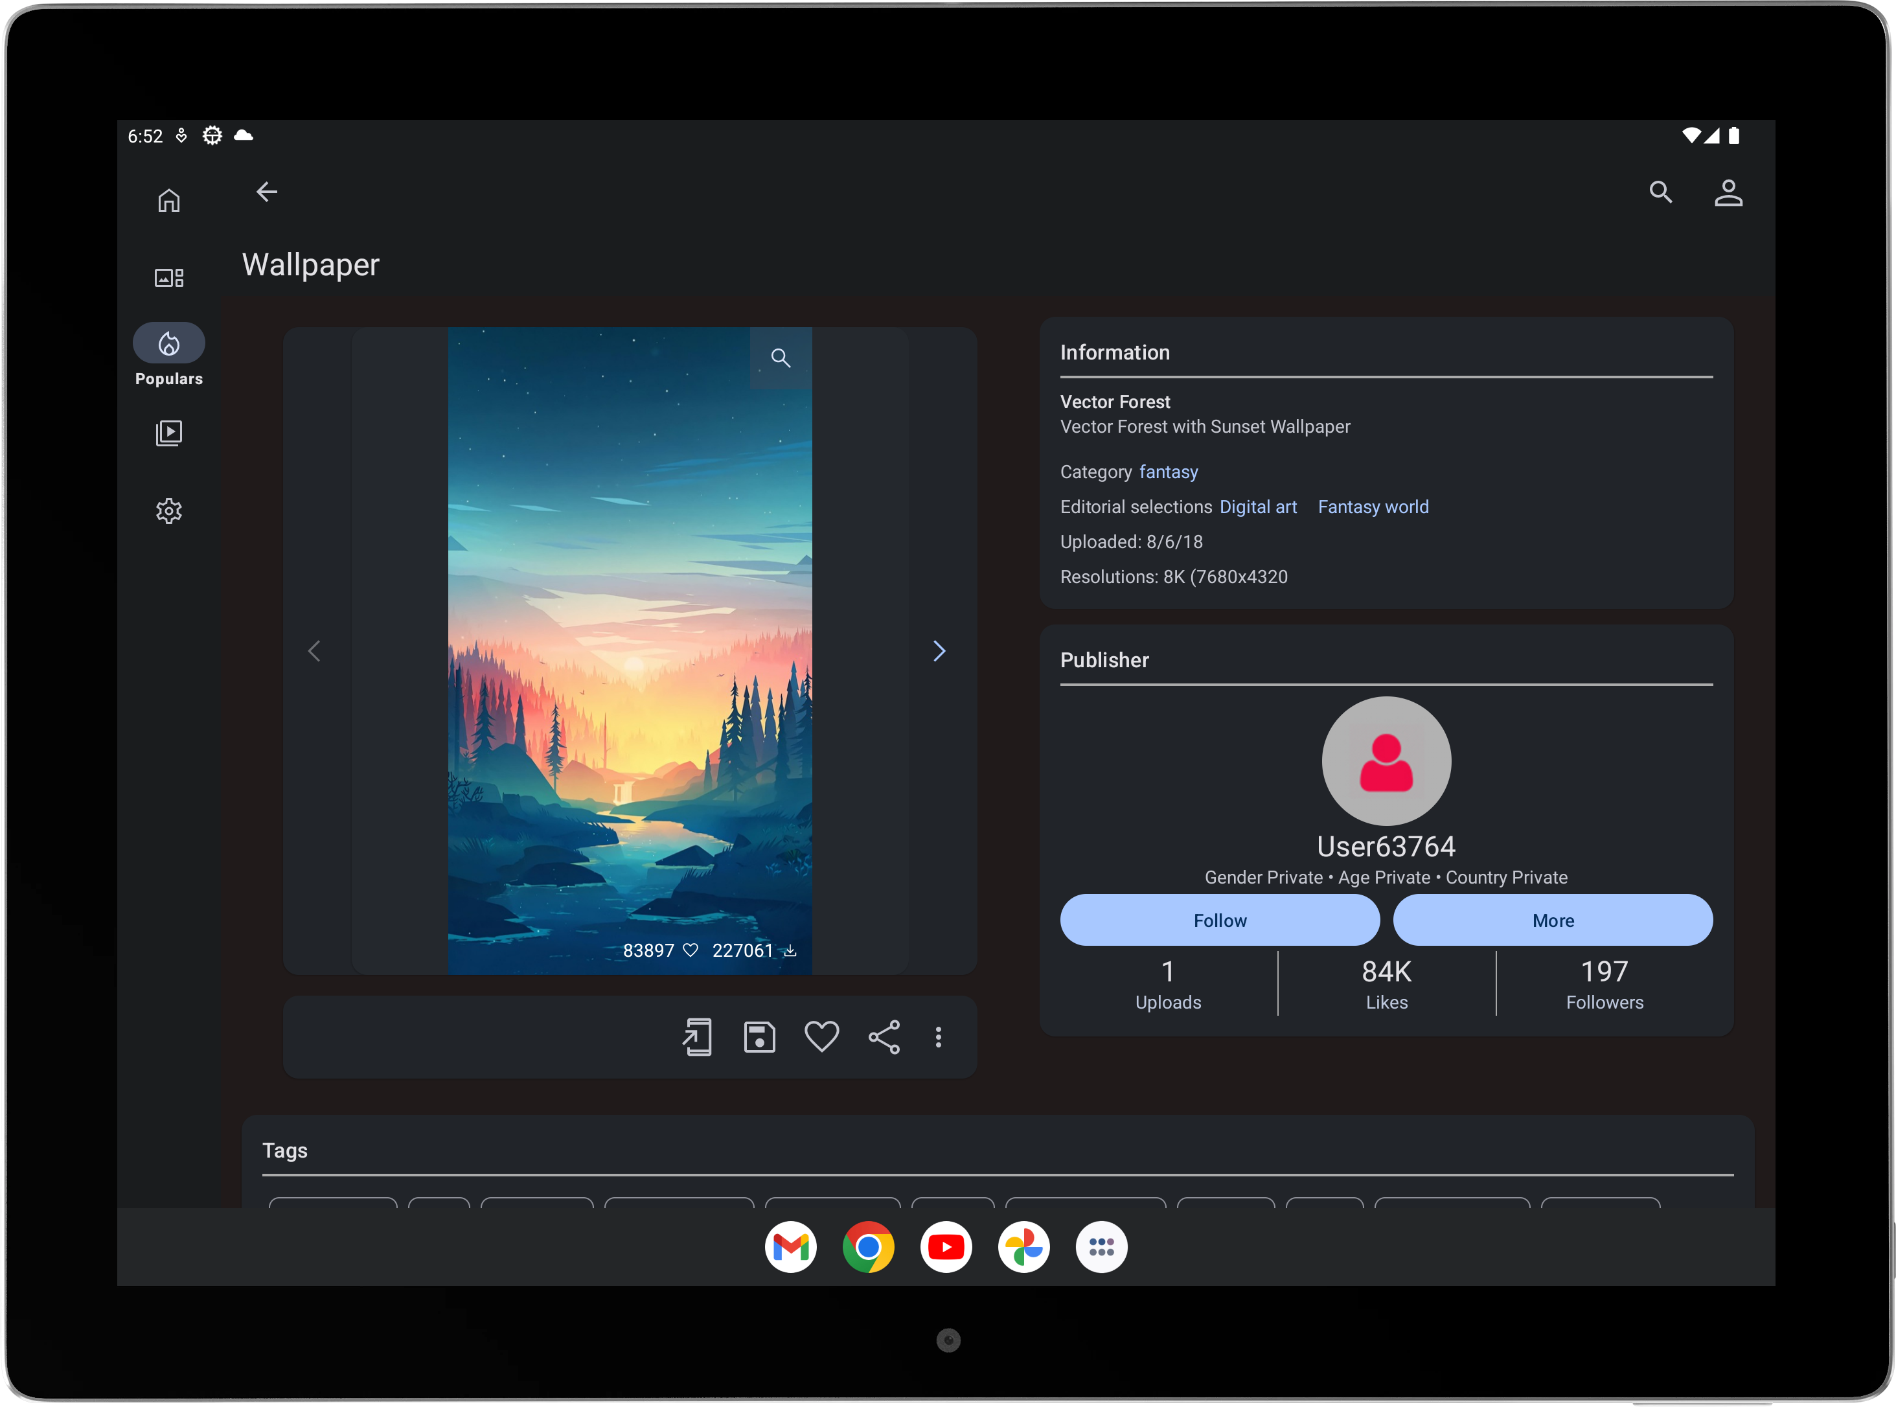
Task: Click the Publisher section heading
Action: (x=1104, y=659)
